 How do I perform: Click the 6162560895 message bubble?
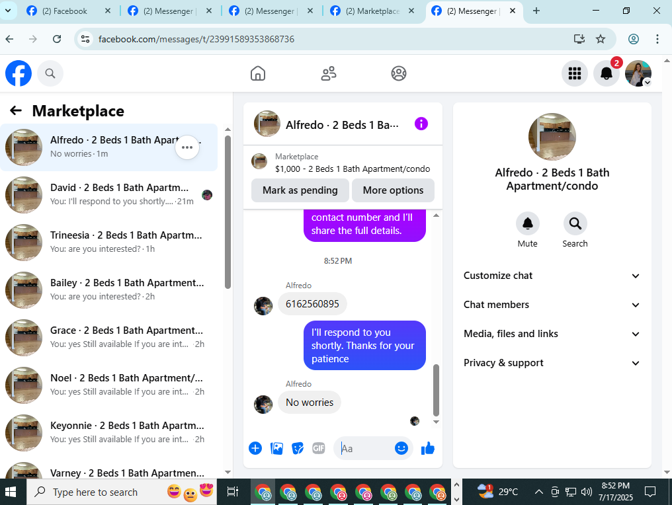312,304
